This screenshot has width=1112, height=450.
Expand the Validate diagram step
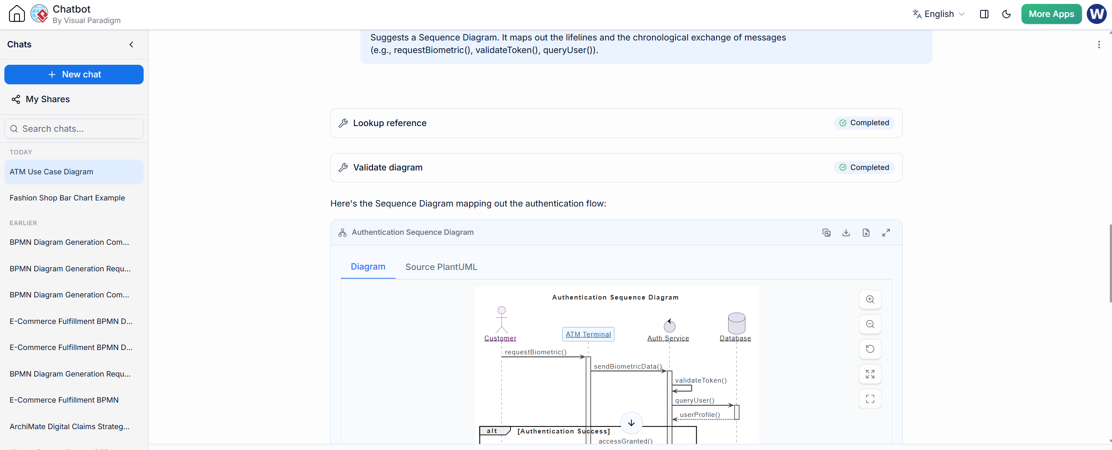pyautogui.click(x=616, y=167)
